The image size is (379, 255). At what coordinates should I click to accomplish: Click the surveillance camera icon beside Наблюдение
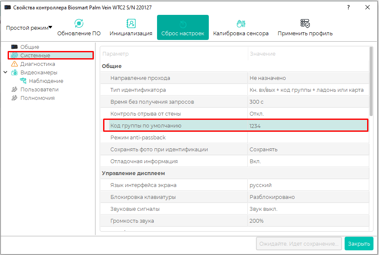click(23, 81)
